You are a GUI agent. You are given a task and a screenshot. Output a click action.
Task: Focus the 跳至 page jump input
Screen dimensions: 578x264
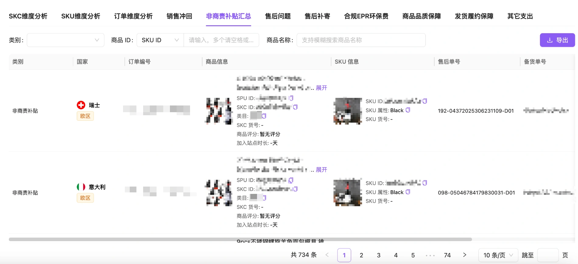pos(548,255)
